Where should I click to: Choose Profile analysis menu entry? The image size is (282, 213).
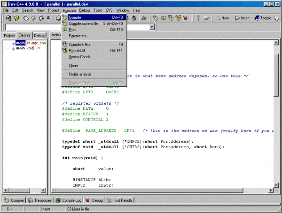tap(94, 74)
